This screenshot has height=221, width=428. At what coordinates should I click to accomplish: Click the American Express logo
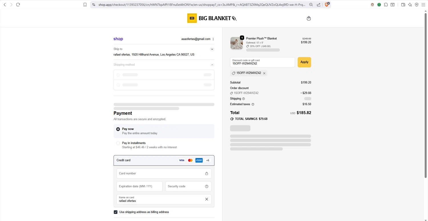click(199, 160)
